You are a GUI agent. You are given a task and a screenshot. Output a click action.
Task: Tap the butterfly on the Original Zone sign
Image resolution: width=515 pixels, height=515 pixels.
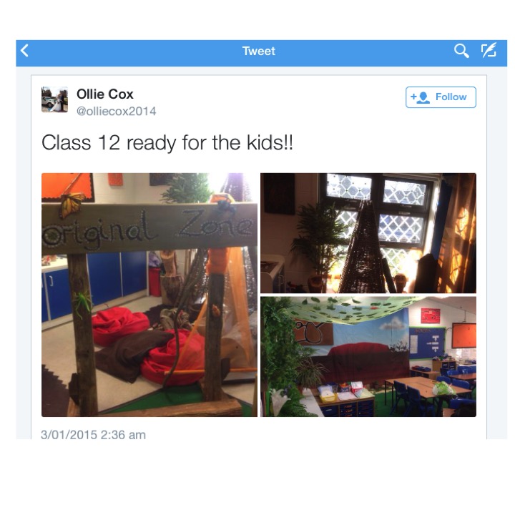tap(72, 205)
